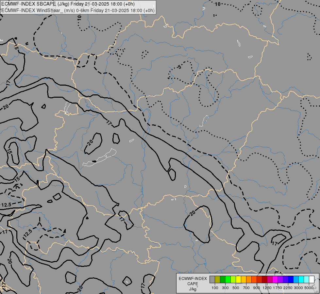Pick the crimson pink legend swatch

coord(270,279)
